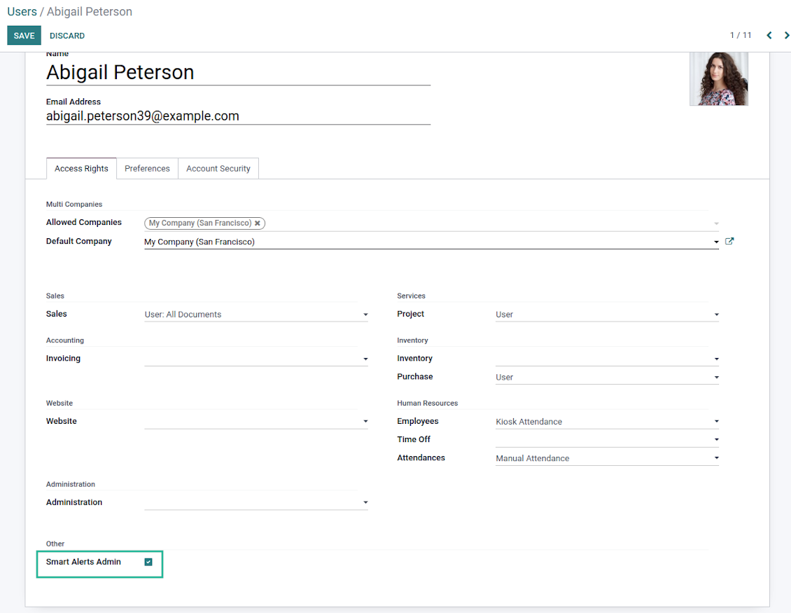Discard changes to the user
The image size is (791, 613).
click(x=67, y=36)
